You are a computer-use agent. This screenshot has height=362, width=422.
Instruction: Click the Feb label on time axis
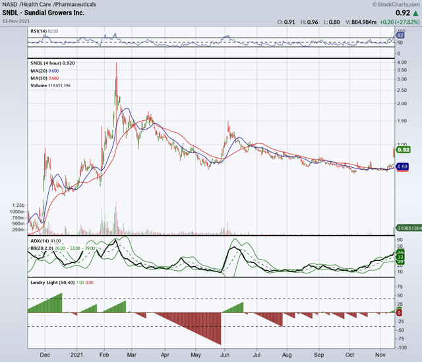click(x=104, y=355)
